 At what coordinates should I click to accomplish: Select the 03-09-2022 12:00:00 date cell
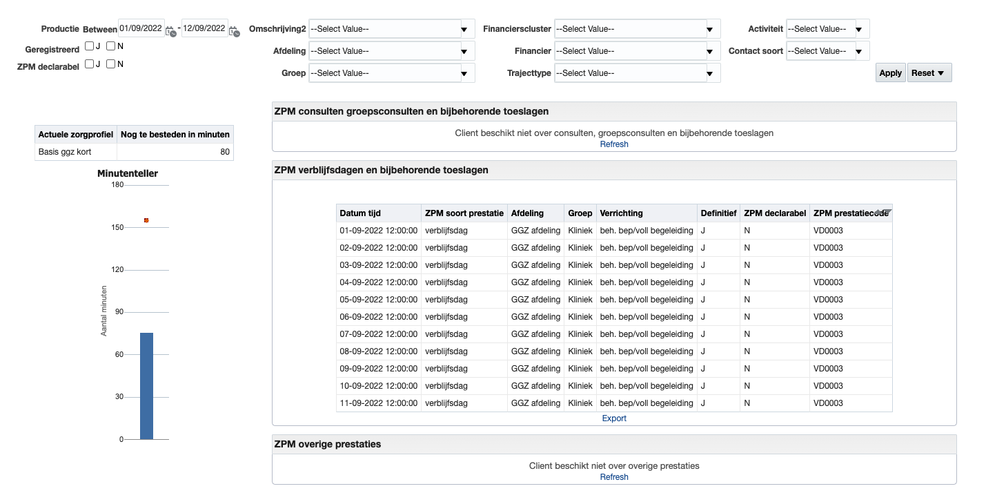[x=379, y=265]
